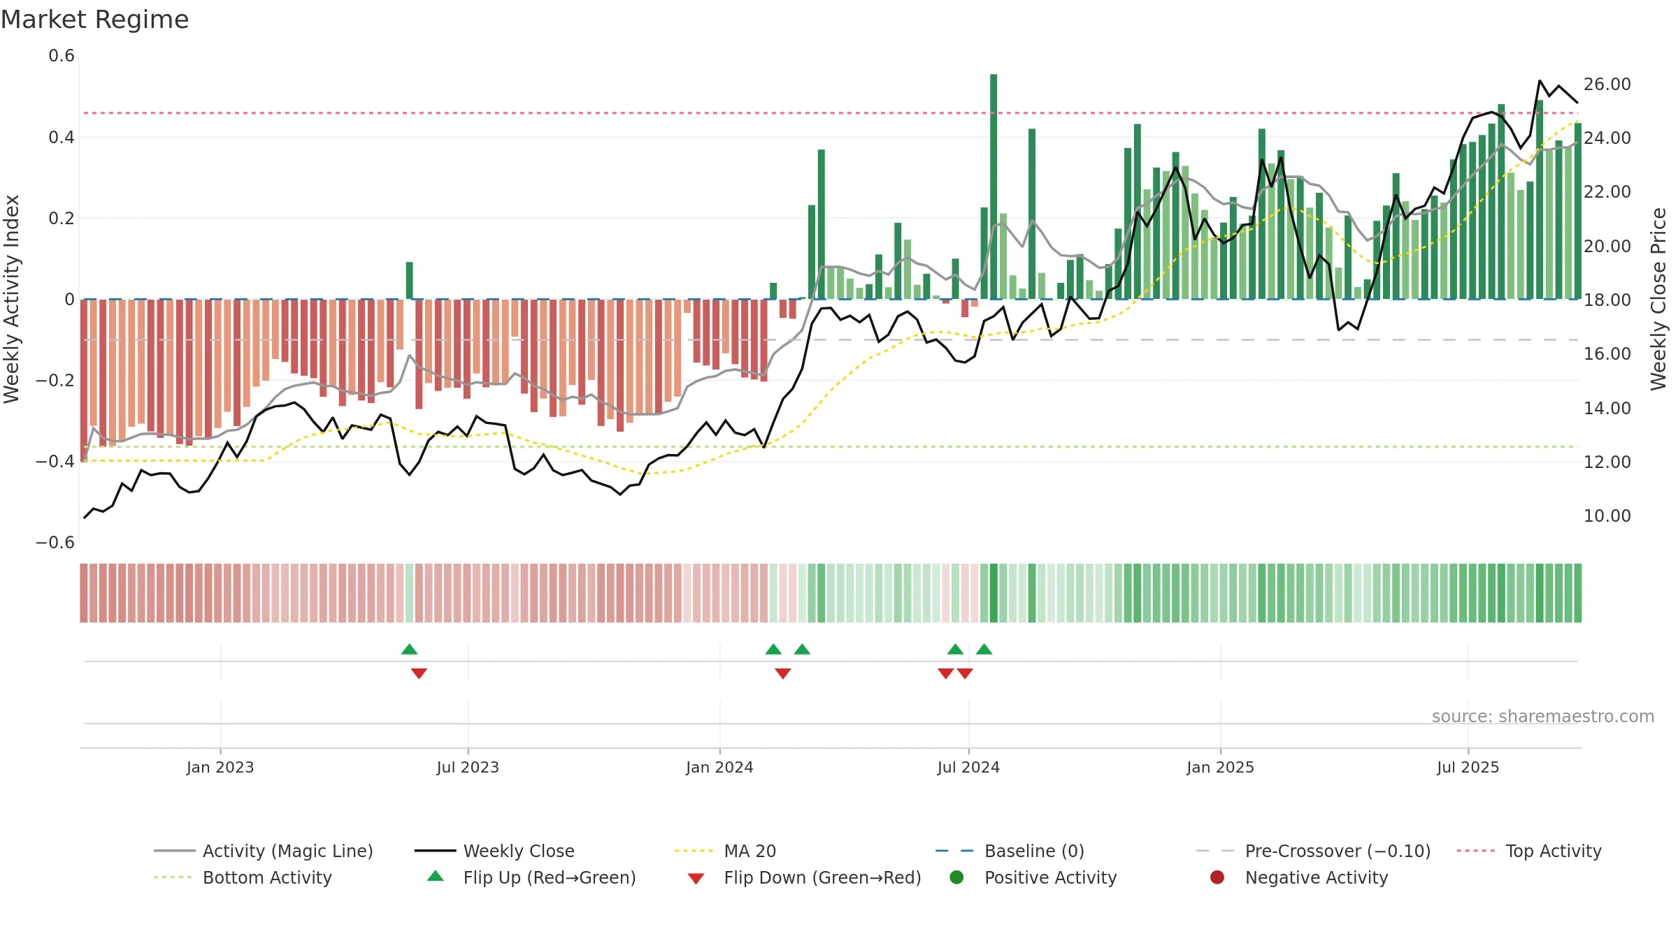Screen dimensions: 1678x943
Task: Click the Negative Activity red circle icon
Action: pos(1217,877)
